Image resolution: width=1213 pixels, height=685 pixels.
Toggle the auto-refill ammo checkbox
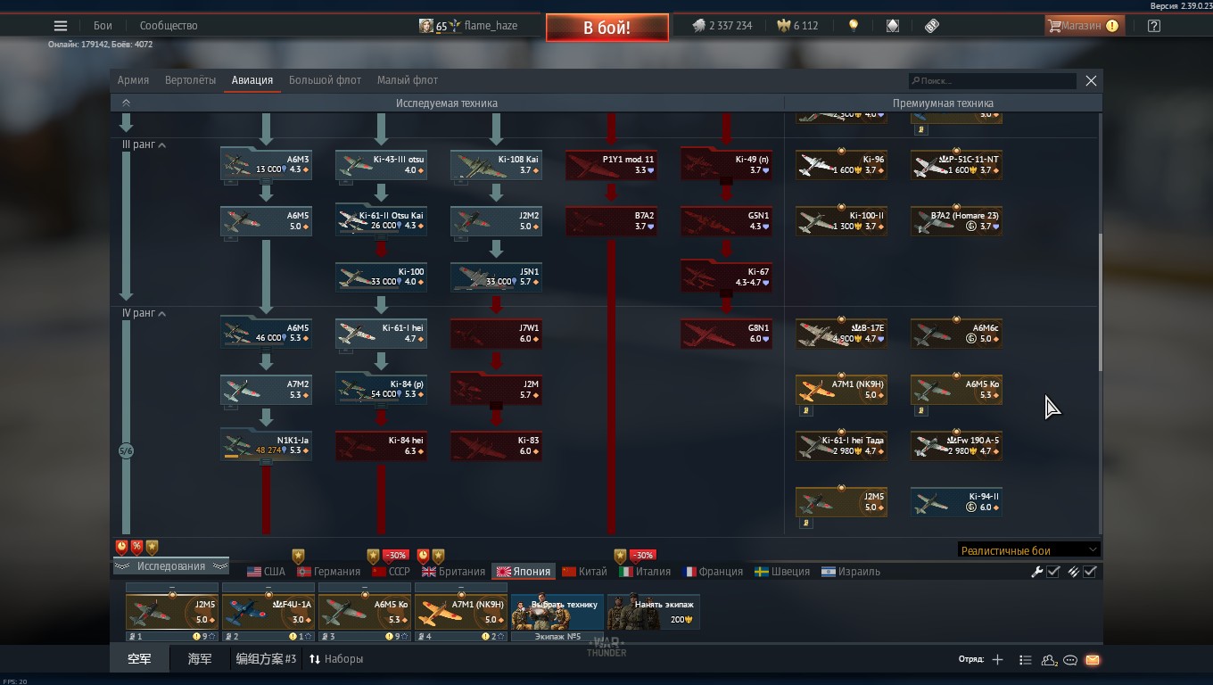click(x=1090, y=572)
